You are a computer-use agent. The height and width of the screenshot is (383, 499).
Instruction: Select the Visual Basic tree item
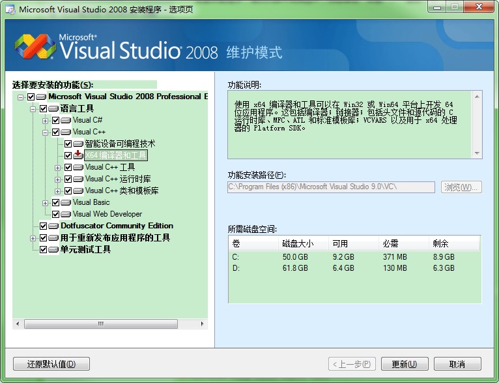(x=91, y=202)
